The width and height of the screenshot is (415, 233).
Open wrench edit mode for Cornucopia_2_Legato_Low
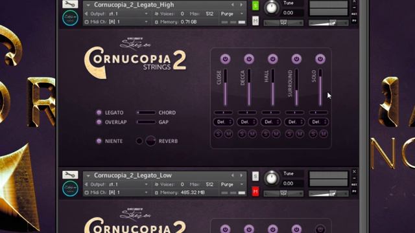click(x=70, y=175)
